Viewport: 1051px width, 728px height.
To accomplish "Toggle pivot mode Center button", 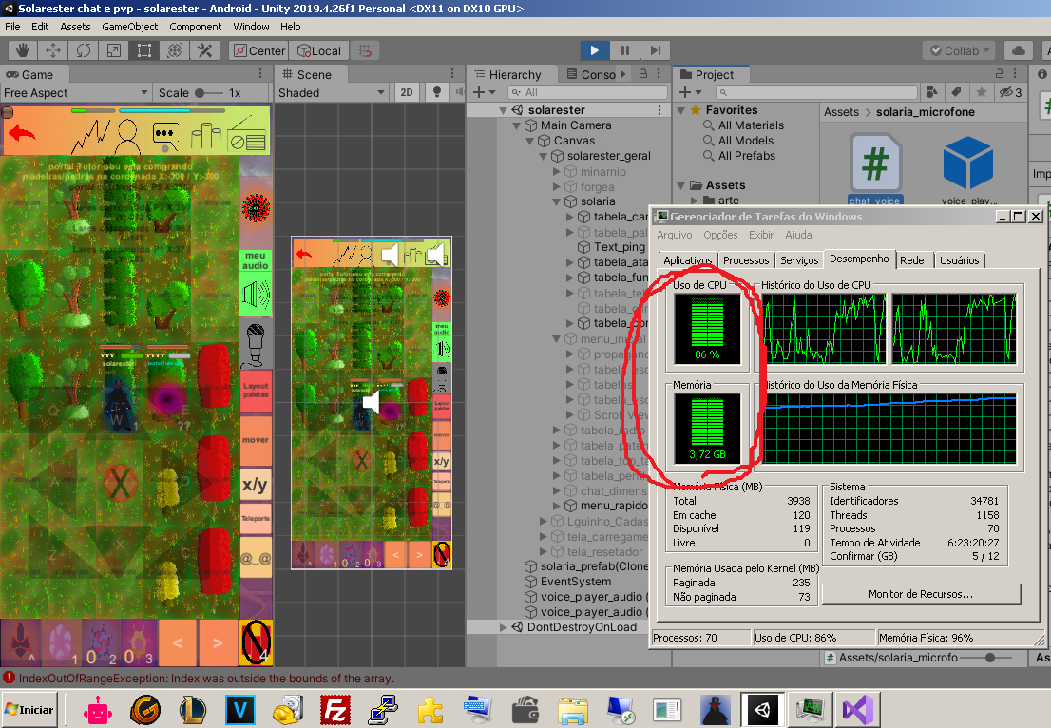I will point(258,50).
